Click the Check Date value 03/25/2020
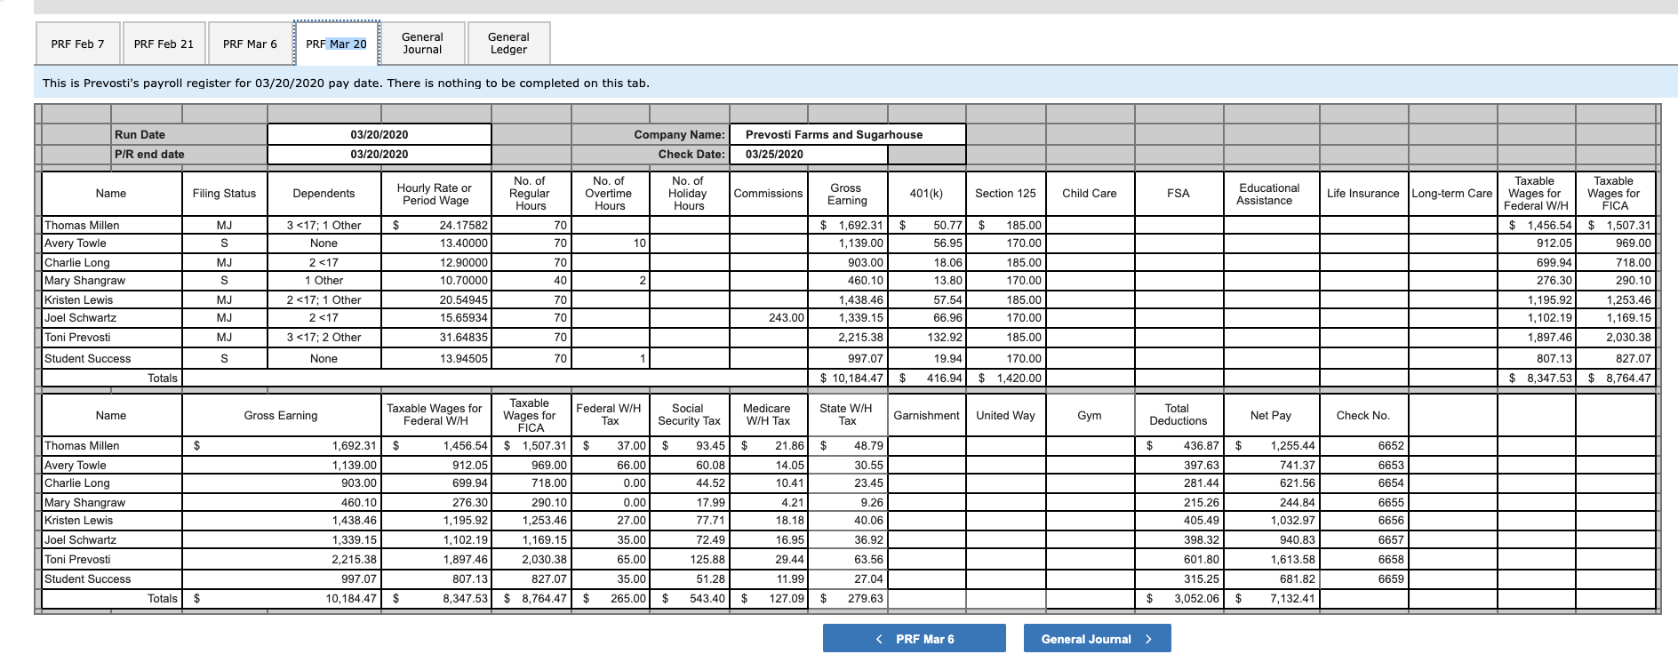1678x670 pixels. click(x=808, y=154)
